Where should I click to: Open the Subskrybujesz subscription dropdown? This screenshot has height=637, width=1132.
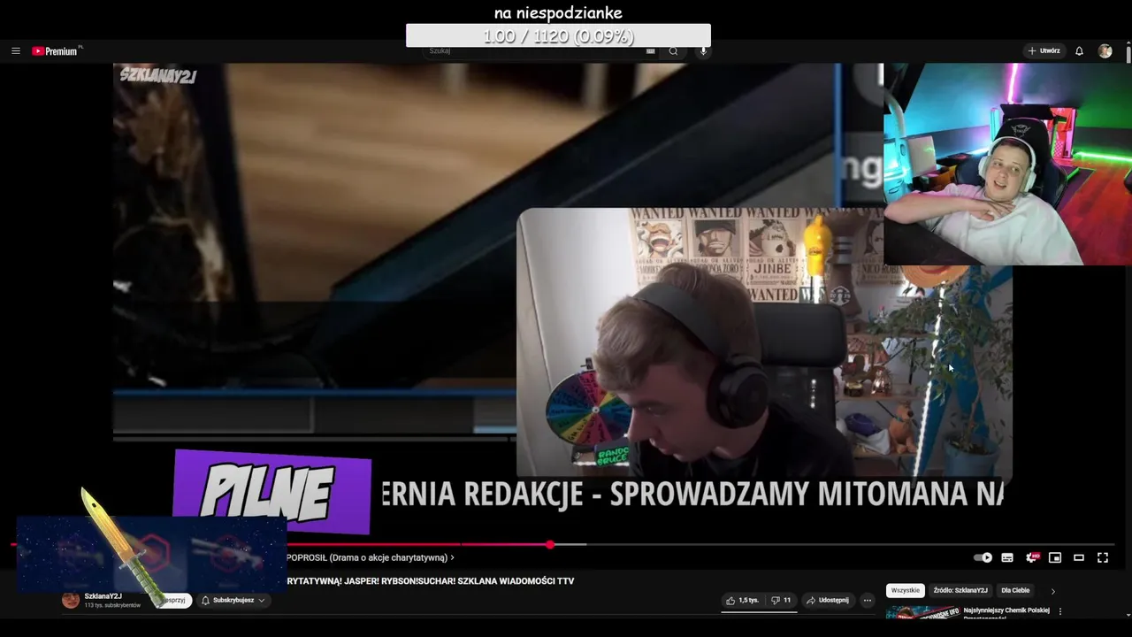point(233,600)
